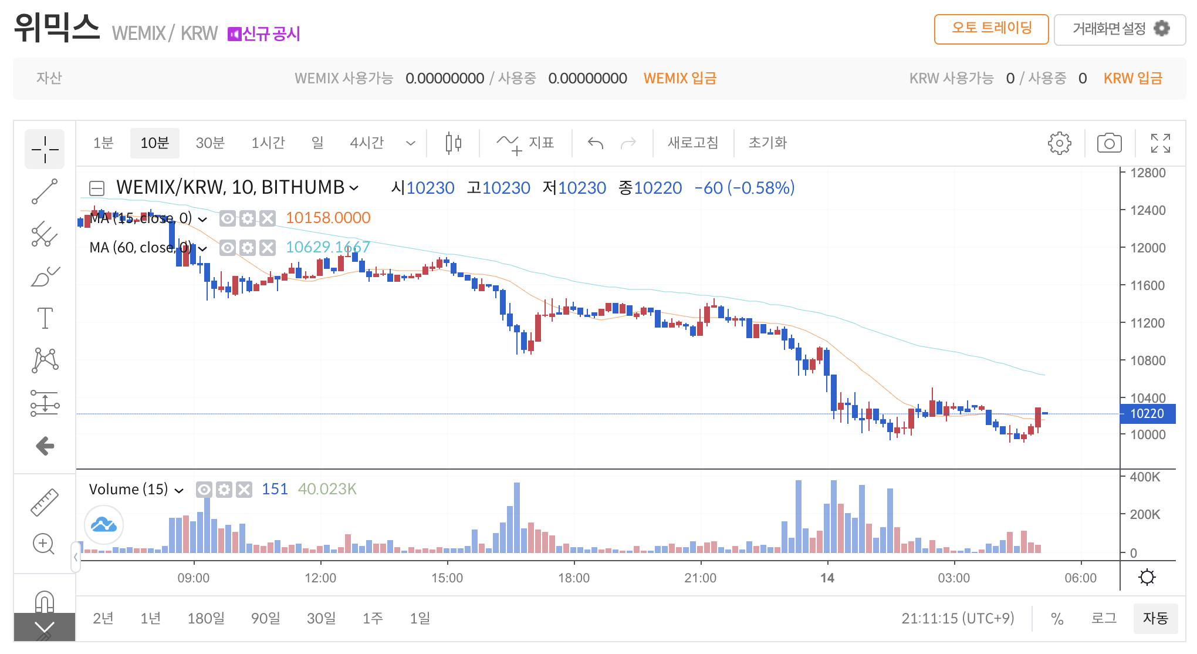Image resolution: width=1197 pixels, height=654 pixels.
Task: Switch to 일 daily interval
Action: pos(317,143)
